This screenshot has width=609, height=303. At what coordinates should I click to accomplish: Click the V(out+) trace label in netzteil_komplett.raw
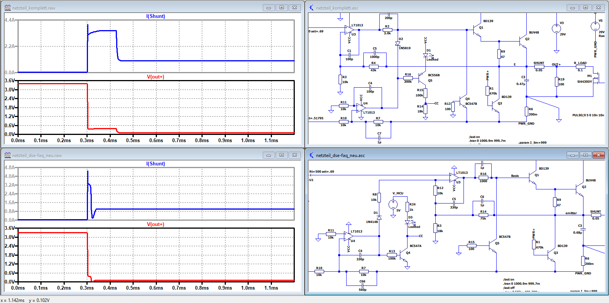(155, 77)
